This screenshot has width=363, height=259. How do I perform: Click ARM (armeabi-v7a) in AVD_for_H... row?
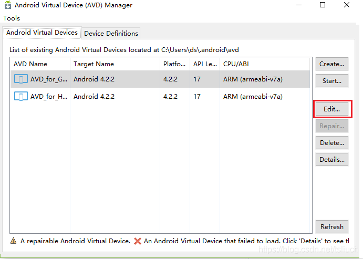[253, 97]
